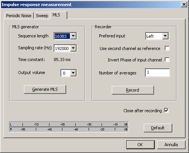Click the L channel level meter
Viewport: 189px width, 153px height.
pos(69,124)
